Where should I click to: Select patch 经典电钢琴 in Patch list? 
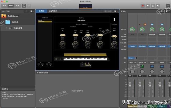click(x=18, y=28)
